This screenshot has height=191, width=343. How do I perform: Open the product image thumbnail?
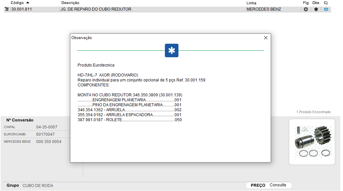[311, 142]
